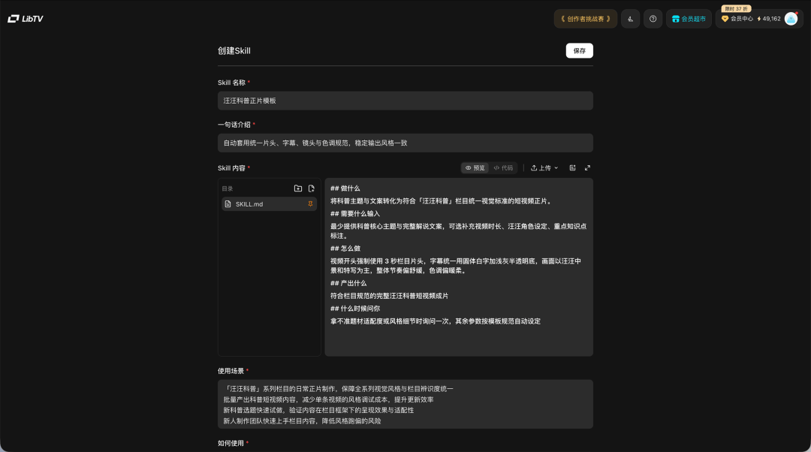Click the pin icon on SKILL.md
Image resolution: width=811 pixels, height=452 pixels.
pyautogui.click(x=310, y=204)
